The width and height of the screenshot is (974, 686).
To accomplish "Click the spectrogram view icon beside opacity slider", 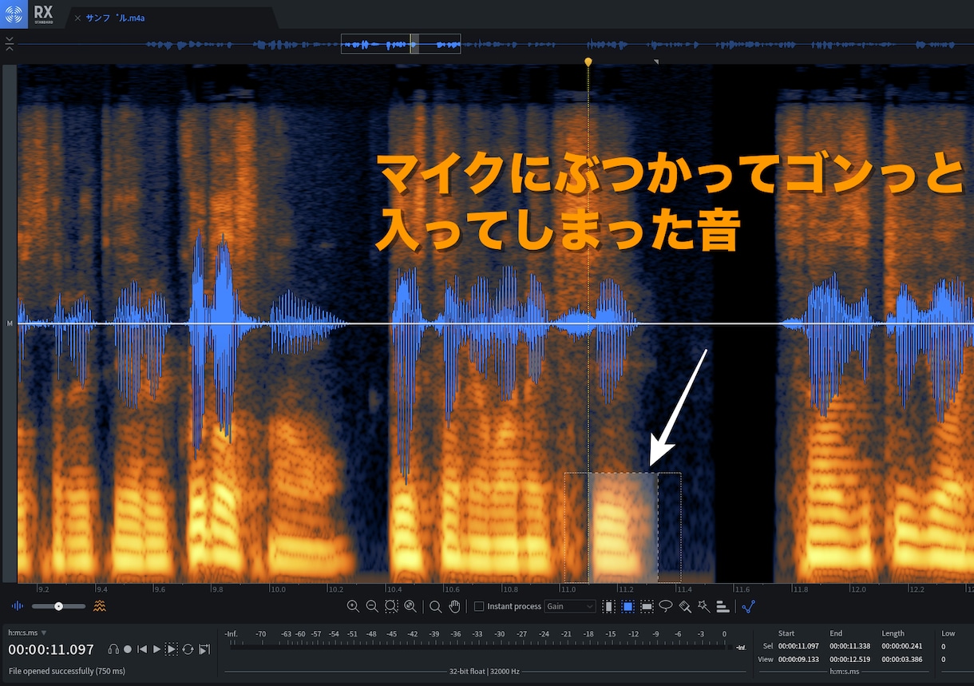I will click(99, 606).
